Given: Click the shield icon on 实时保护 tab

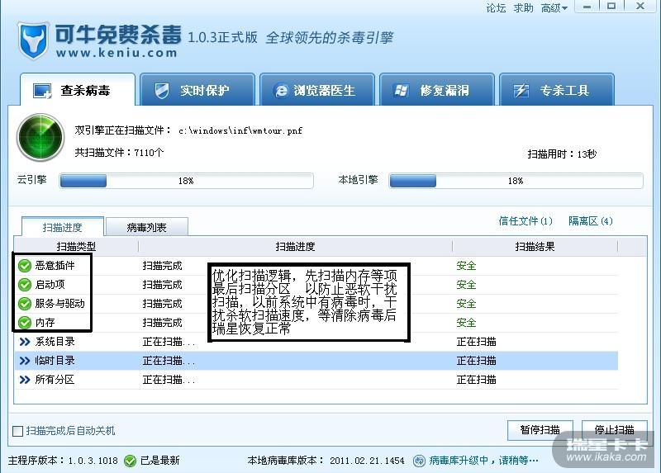Looking at the screenshot, I should [161, 91].
